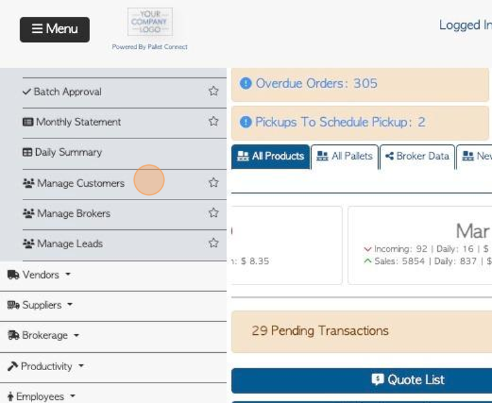Click the "Logged In" text
This screenshot has width=492, height=403.
(466, 25)
